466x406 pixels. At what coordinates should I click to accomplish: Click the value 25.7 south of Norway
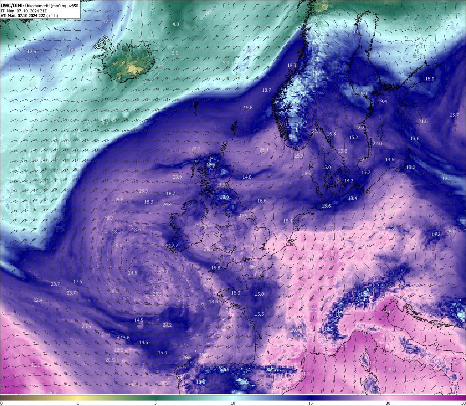tap(299, 156)
